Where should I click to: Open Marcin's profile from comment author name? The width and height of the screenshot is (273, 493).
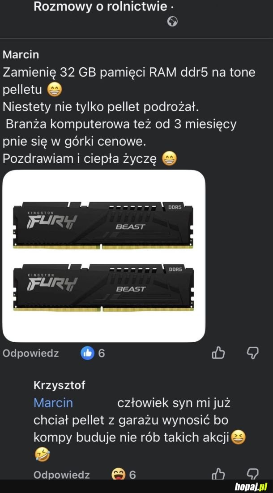click(21, 55)
